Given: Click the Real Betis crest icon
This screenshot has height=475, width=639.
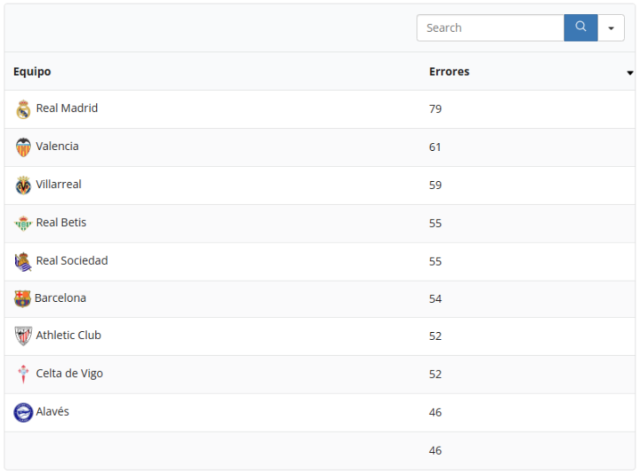Looking at the screenshot, I should click(23, 224).
